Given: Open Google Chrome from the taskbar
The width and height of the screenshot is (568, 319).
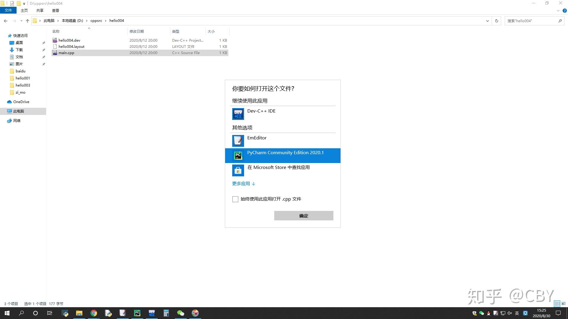Looking at the screenshot, I should click(x=93, y=313).
